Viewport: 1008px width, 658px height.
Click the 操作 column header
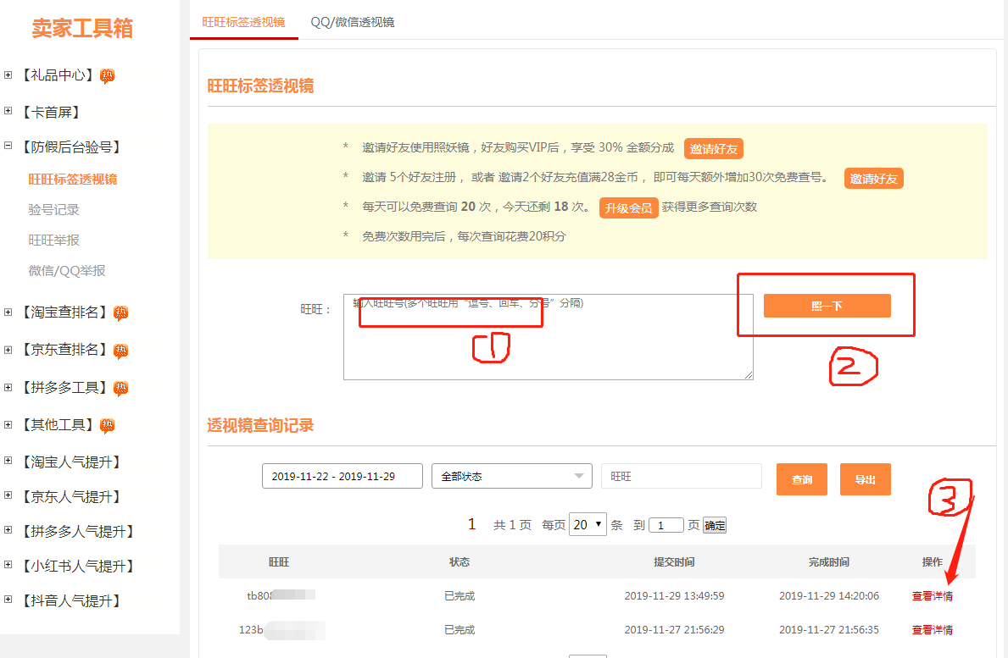[933, 561]
